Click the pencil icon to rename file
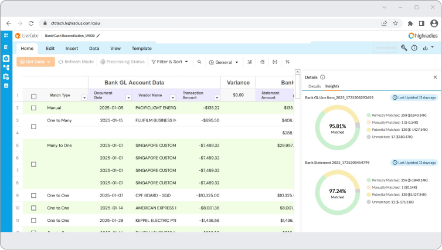The height and width of the screenshot is (250, 442). tap(98, 36)
